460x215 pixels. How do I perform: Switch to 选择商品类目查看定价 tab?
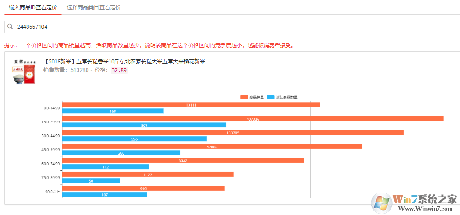(x=94, y=8)
